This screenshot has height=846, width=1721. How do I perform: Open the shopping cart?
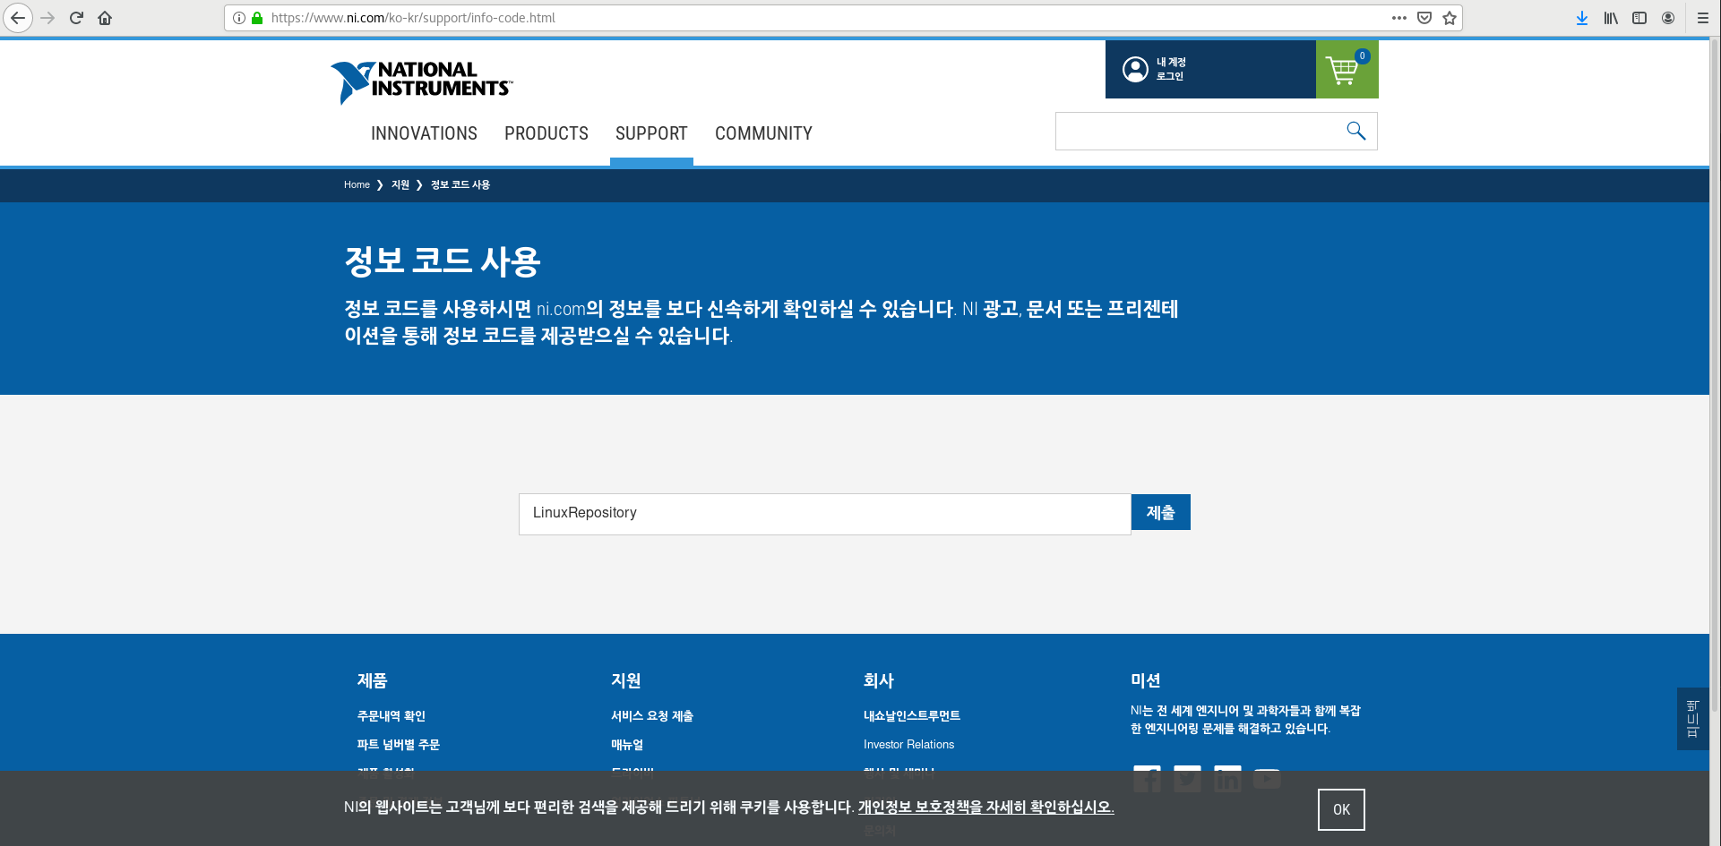point(1347,69)
